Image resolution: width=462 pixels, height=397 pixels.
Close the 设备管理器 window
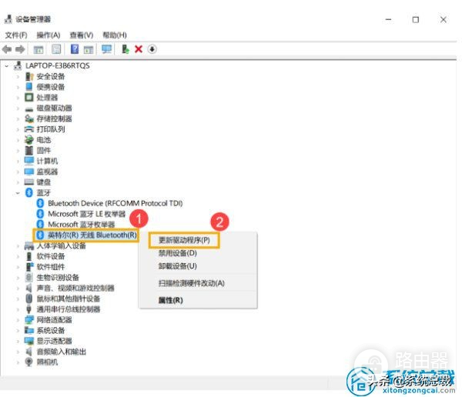[x=444, y=19]
